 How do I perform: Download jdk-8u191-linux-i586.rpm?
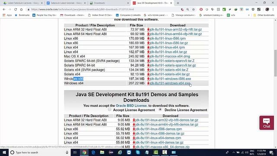point(167,39)
